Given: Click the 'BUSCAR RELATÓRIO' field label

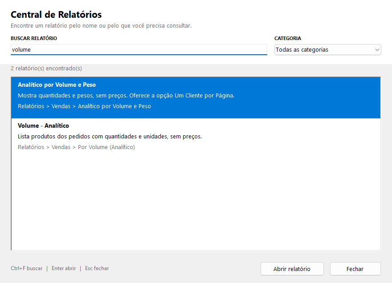Looking at the screenshot, I should (34, 38).
